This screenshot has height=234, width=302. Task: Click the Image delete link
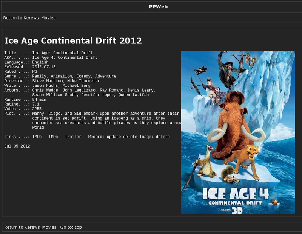coord(163,137)
